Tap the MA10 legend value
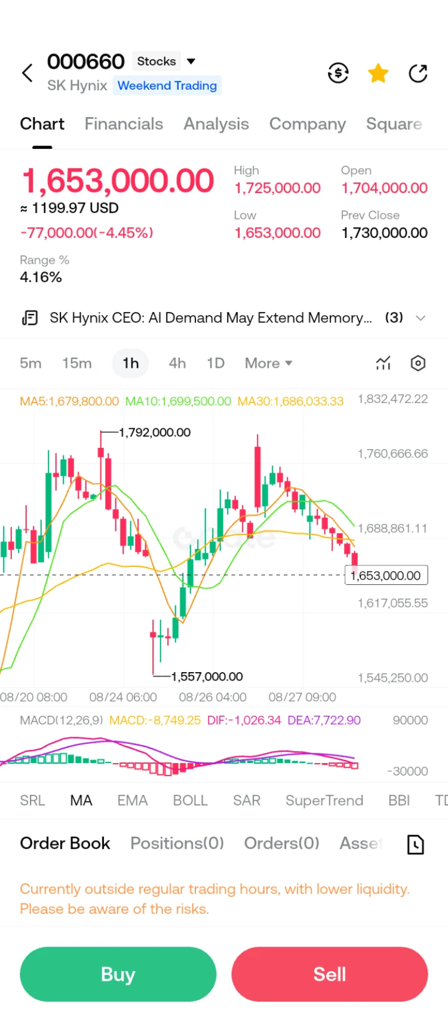 tap(178, 401)
